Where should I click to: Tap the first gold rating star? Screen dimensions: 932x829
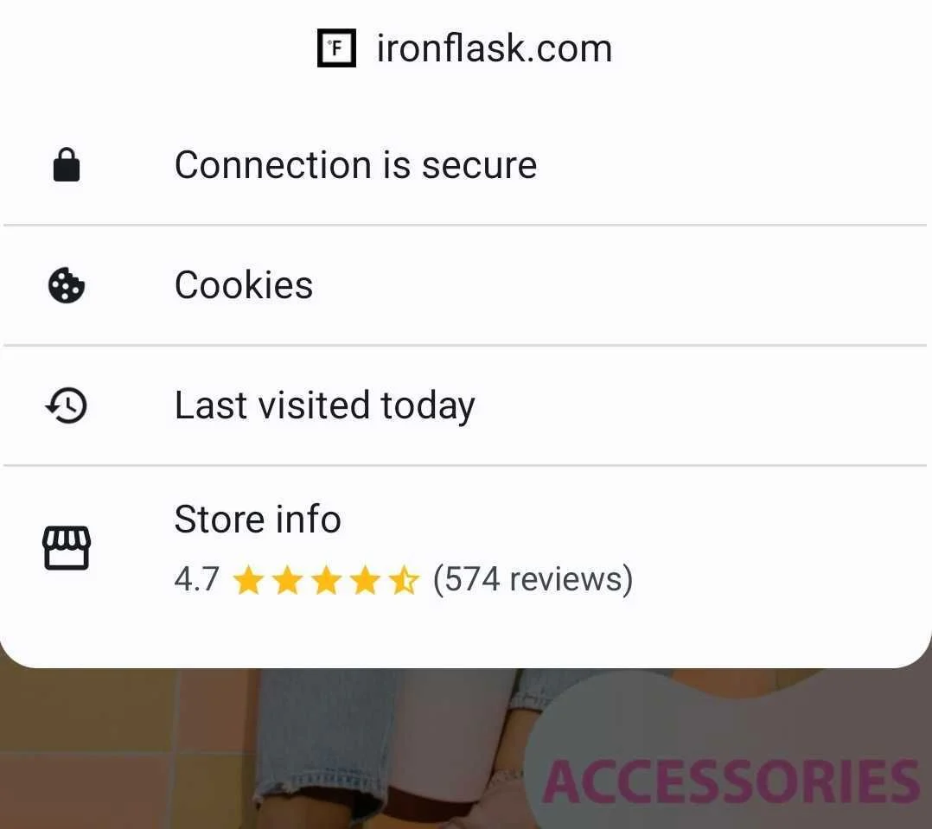tap(248, 580)
